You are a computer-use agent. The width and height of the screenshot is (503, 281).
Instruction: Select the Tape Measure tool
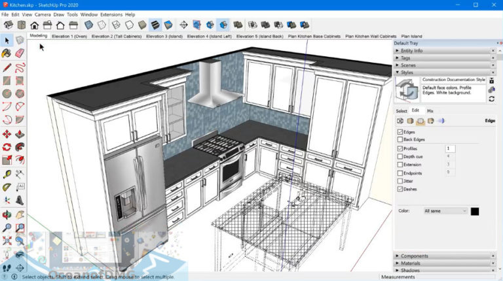(x=7, y=174)
